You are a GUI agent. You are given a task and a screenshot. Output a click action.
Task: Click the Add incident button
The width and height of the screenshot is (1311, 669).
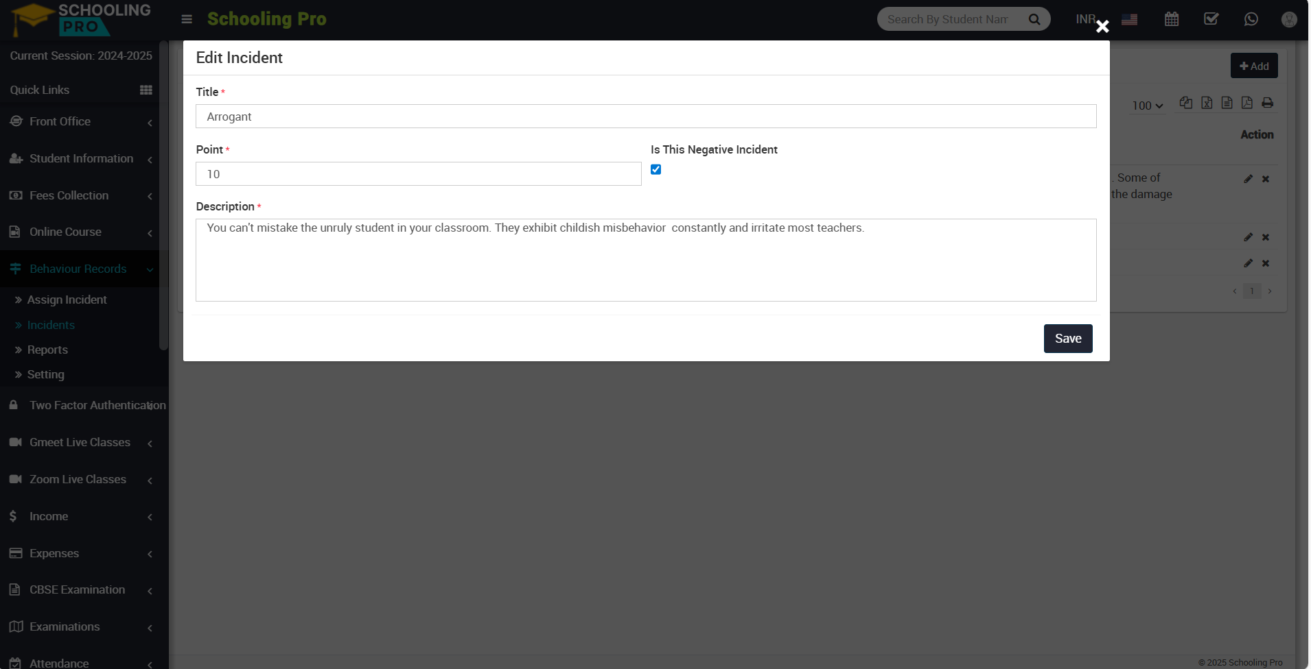pos(1254,66)
